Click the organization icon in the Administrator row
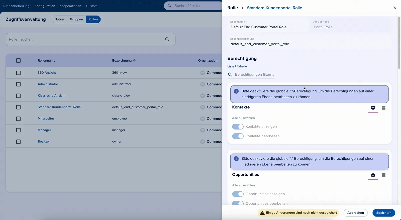The height and width of the screenshot is (220, 401). pos(203,84)
